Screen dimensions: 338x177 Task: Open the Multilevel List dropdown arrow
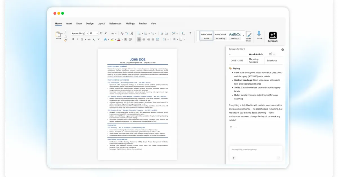click(156, 33)
